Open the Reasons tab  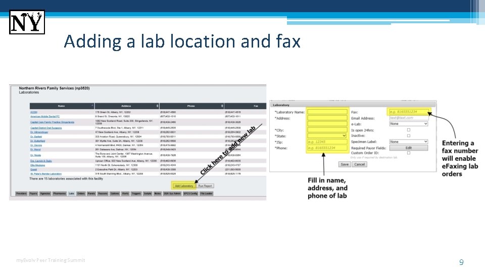pos(103,194)
